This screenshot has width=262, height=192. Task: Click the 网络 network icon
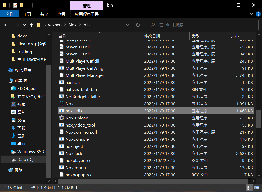pyautogui.click(x=11, y=170)
